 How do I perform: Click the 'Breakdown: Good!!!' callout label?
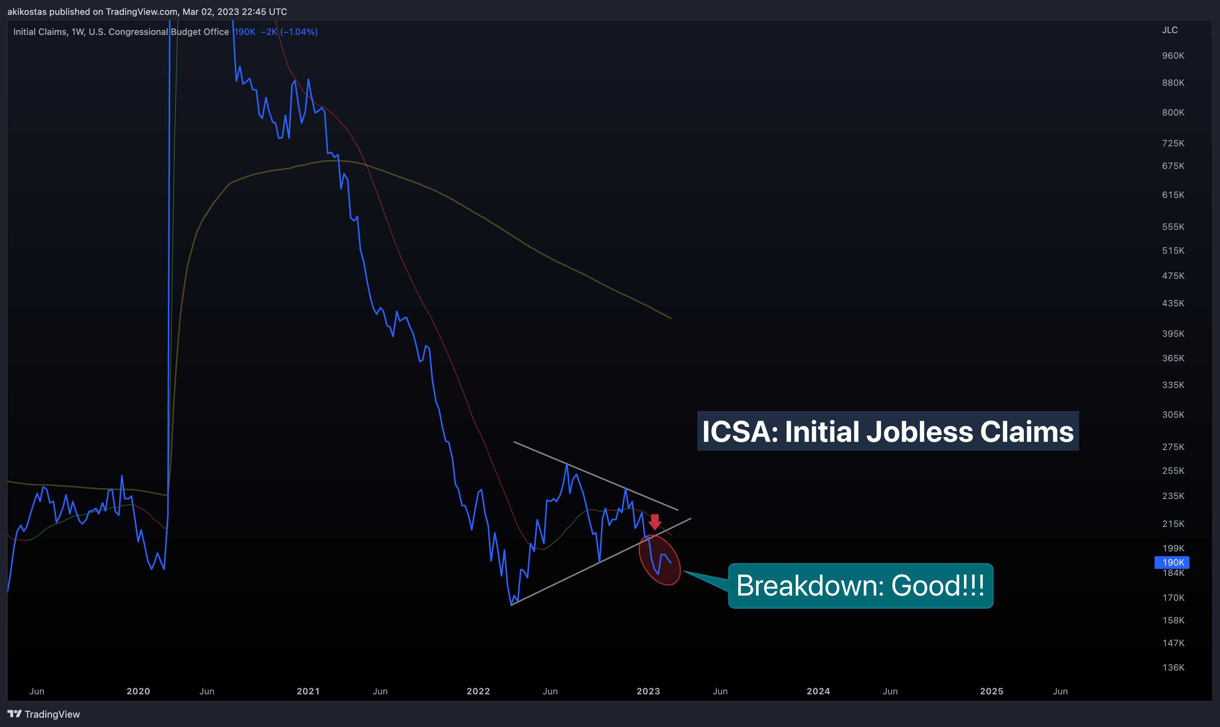(860, 586)
